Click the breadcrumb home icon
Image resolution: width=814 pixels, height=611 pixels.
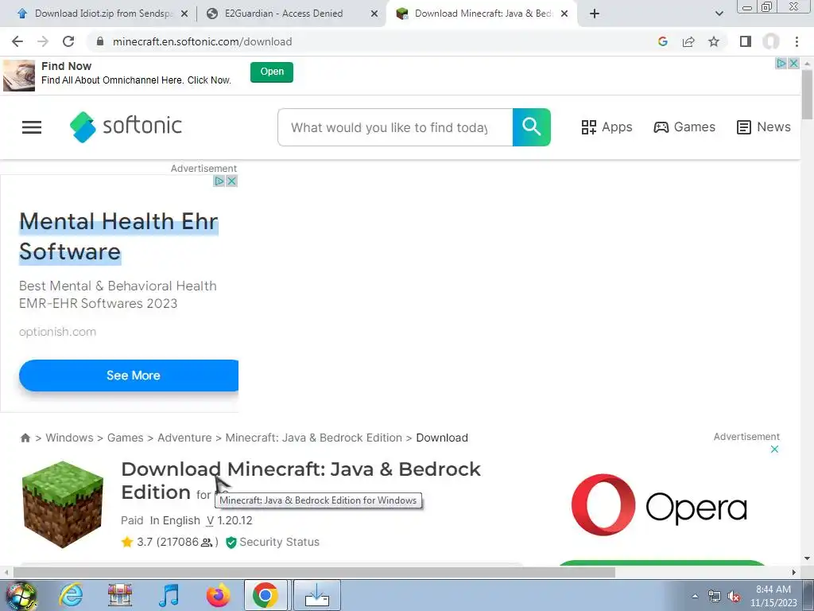click(25, 438)
